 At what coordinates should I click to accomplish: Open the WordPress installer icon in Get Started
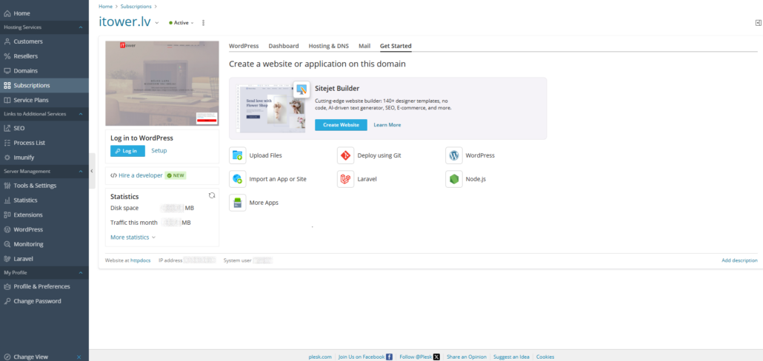[x=453, y=155]
